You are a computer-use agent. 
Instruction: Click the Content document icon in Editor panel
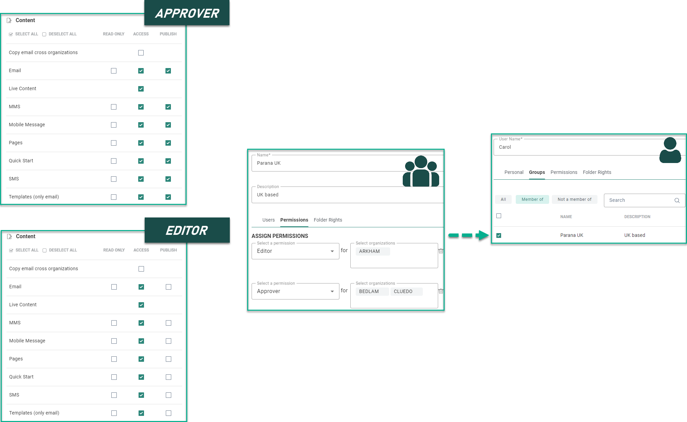click(x=10, y=237)
